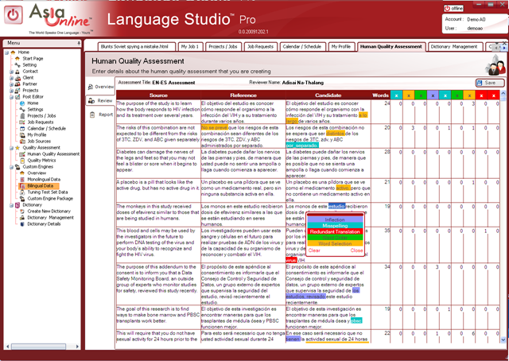The height and width of the screenshot is (361, 509).
Task: Open Create New Dictionary in the tree
Action: (49, 212)
